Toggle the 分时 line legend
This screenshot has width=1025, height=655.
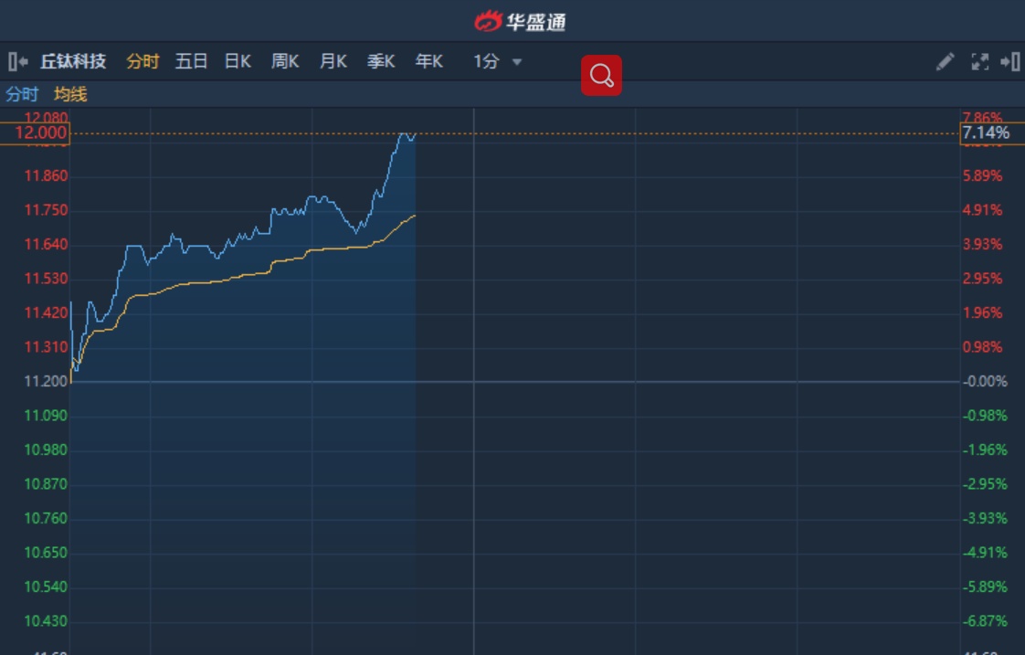pos(22,94)
